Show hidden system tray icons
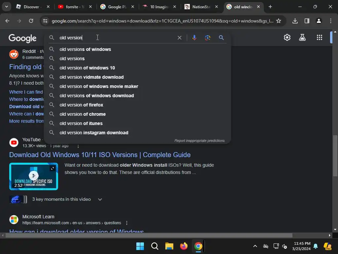The height and width of the screenshot is (254, 338). click(255, 246)
